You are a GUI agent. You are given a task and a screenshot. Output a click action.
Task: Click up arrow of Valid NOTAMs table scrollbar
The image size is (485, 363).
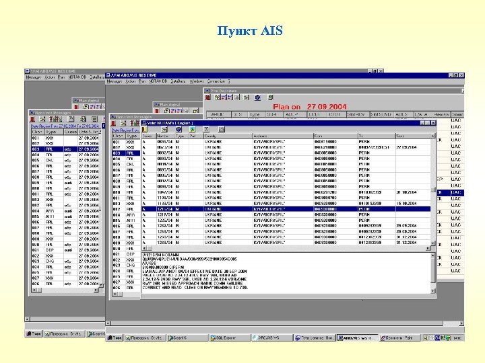[433, 136]
